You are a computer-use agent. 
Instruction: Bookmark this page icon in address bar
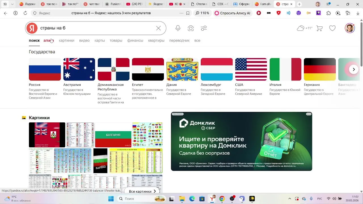point(188,13)
